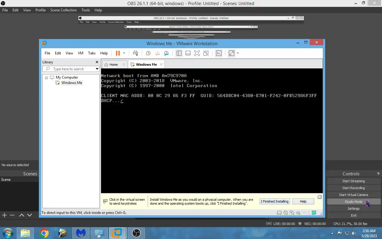The image size is (382, 239).
Task: Click Start Streaming in OBS Controls
Action: click(354, 181)
